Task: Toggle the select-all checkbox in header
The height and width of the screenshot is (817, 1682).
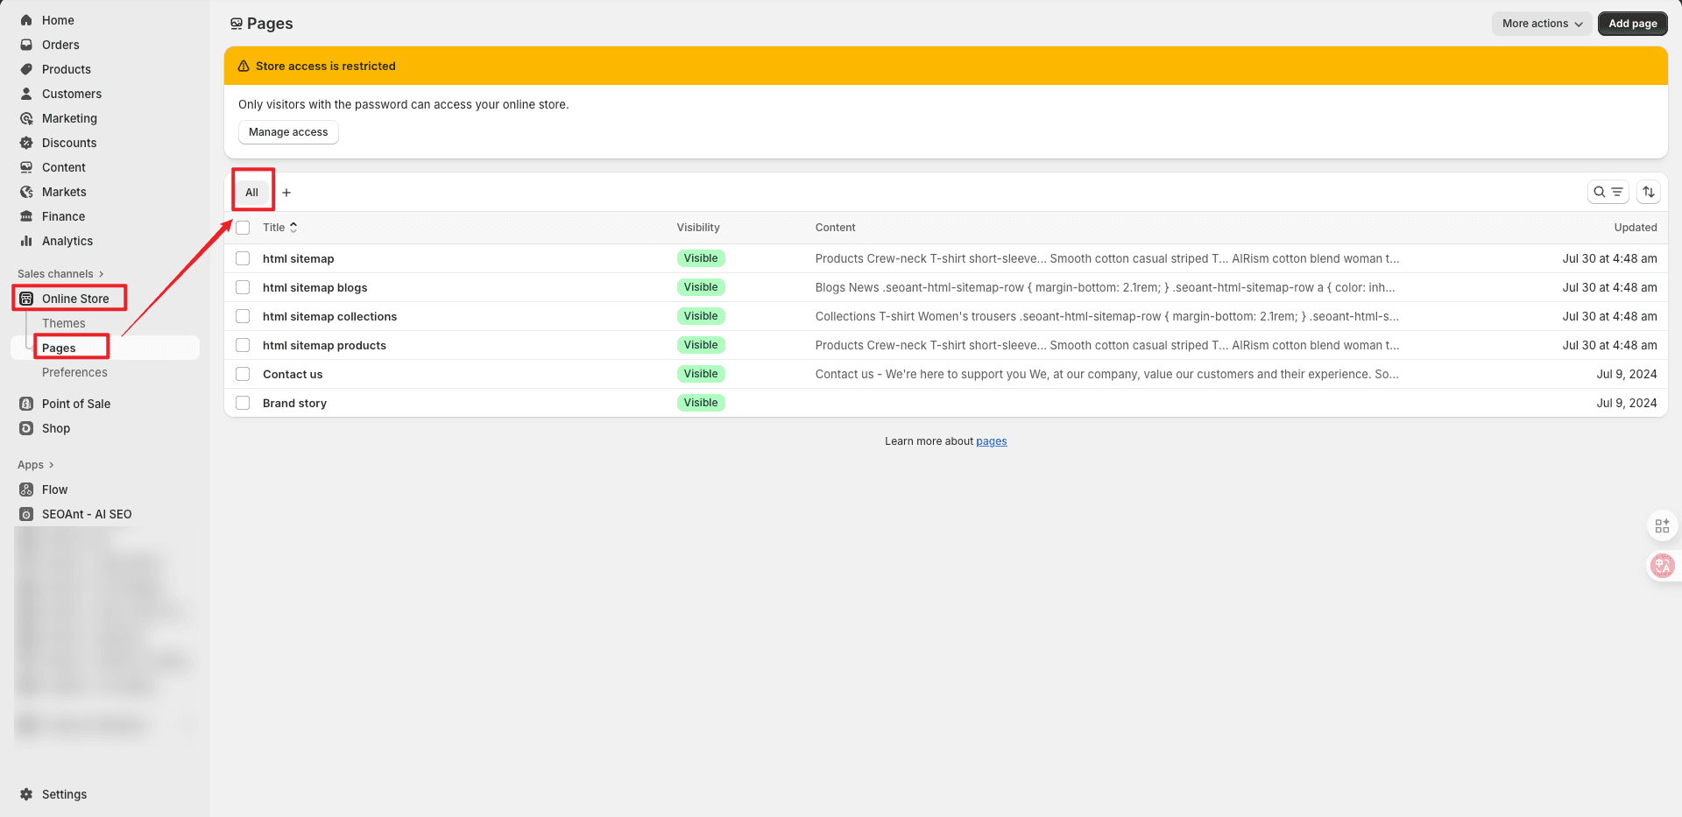Action: click(244, 228)
